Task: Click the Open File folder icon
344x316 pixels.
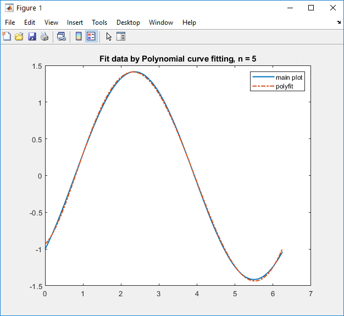Action: pyautogui.click(x=19, y=37)
